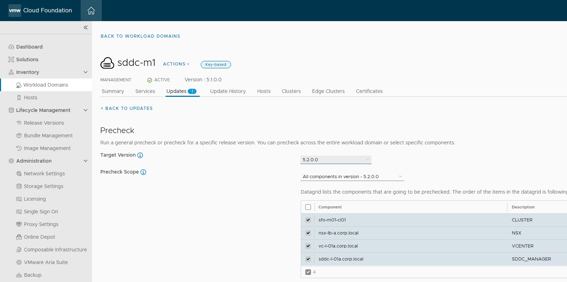567x282 pixels.
Task: Click the BACK TO UPDATES link
Action: [127, 108]
